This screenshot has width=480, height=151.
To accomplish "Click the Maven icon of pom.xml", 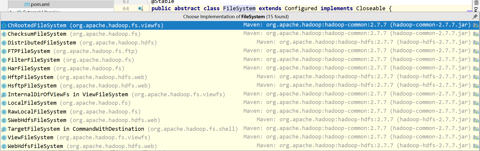I will coord(27,4).
